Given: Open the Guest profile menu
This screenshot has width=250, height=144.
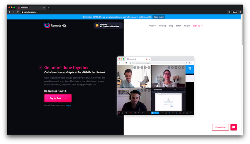Looking at the screenshot, I should 233,12.
